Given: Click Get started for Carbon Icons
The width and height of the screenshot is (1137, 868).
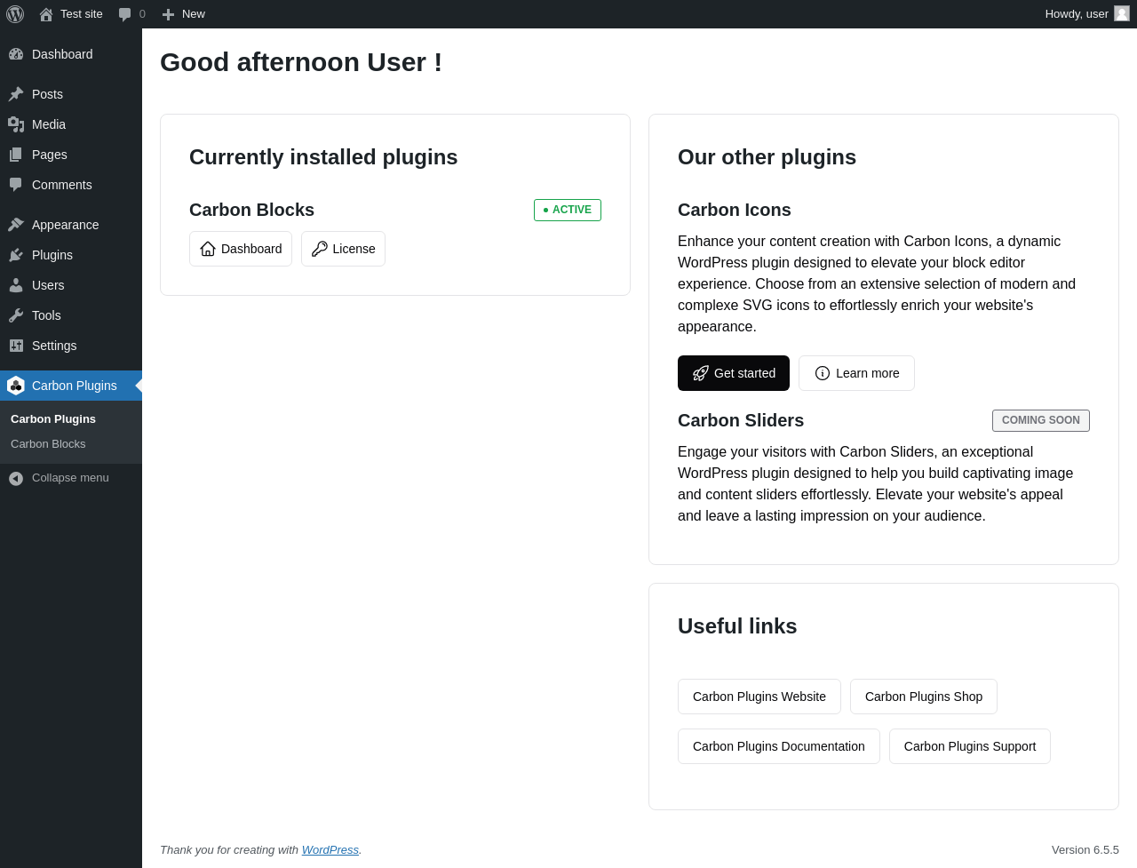Looking at the screenshot, I should [734, 373].
